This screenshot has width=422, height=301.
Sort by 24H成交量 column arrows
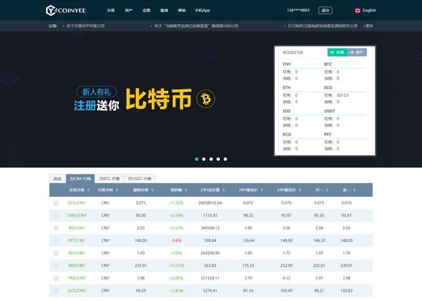(x=224, y=190)
